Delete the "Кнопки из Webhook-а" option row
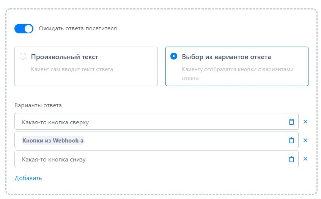Screen dimensions: 321x199 [305, 140]
